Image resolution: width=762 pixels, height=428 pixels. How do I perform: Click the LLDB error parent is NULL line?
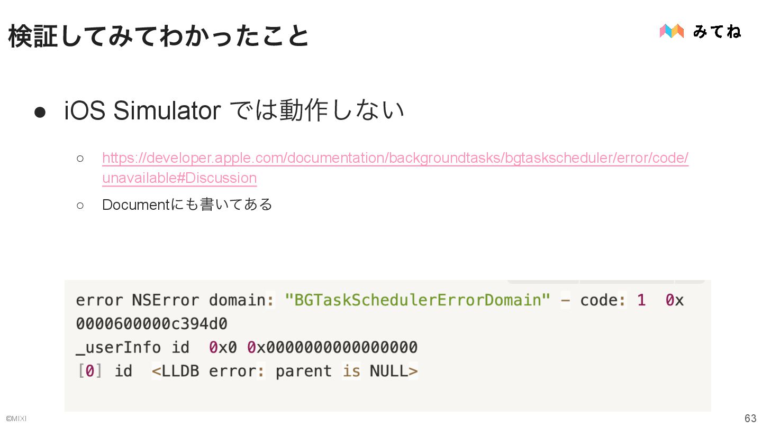tap(285, 371)
